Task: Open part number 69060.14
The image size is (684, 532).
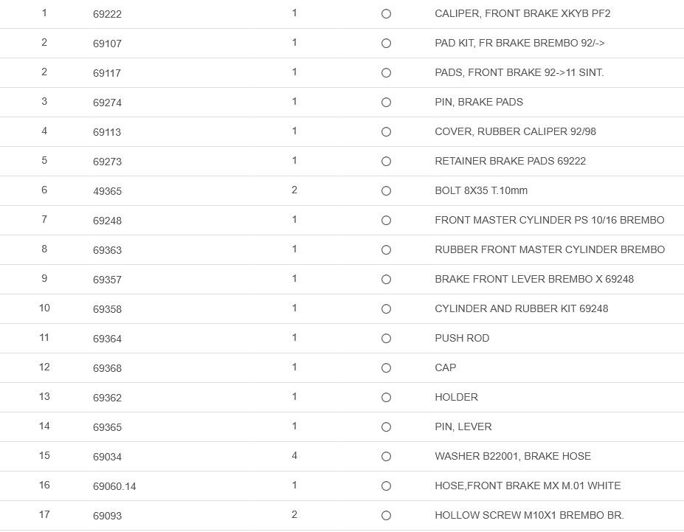Action: [114, 486]
